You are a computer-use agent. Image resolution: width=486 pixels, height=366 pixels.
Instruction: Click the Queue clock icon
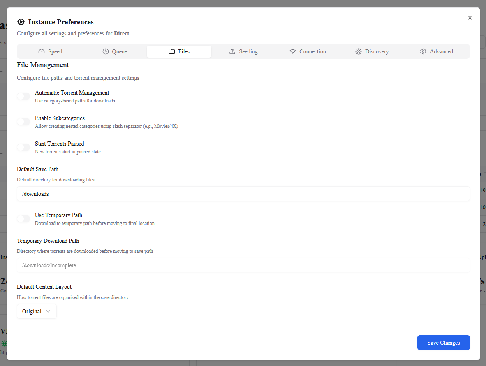[106, 51]
